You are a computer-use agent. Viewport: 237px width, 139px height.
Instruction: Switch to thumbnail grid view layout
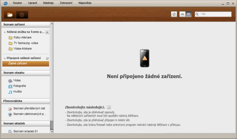point(189,14)
